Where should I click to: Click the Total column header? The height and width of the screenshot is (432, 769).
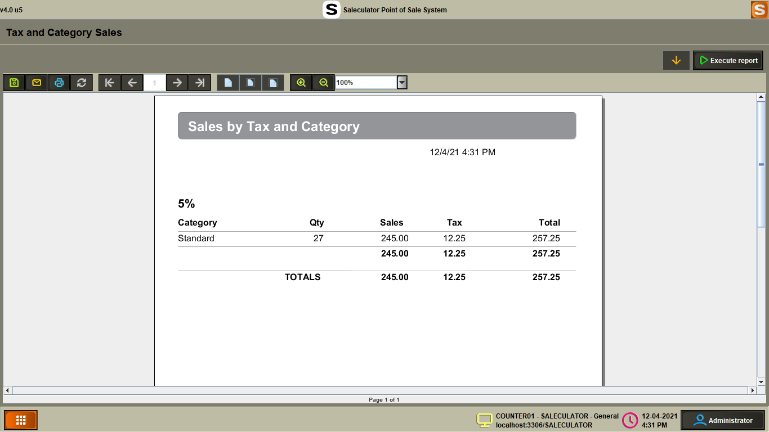(549, 223)
